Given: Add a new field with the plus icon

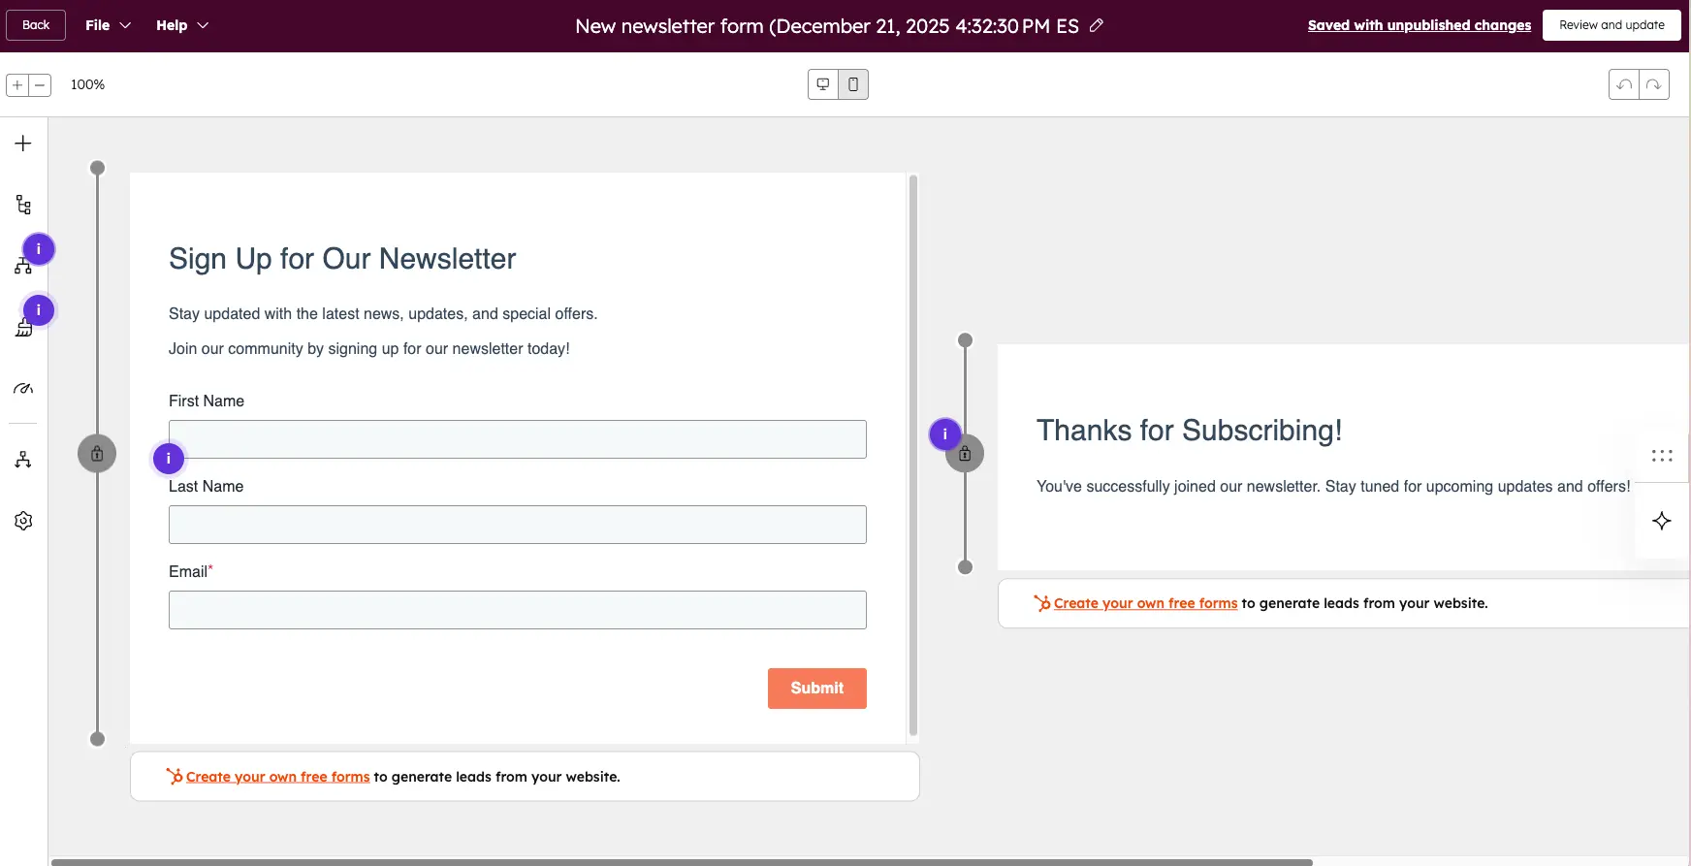Looking at the screenshot, I should pyautogui.click(x=22, y=143).
